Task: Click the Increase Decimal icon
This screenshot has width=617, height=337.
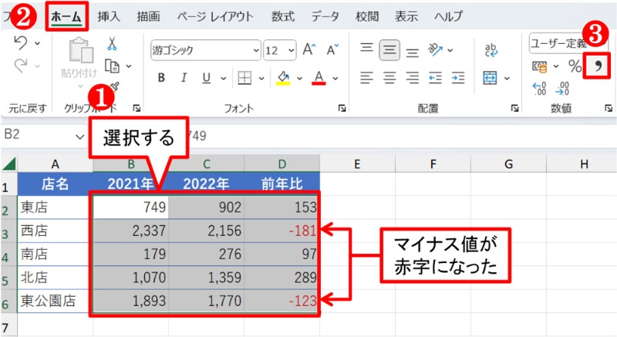Action: point(539,89)
